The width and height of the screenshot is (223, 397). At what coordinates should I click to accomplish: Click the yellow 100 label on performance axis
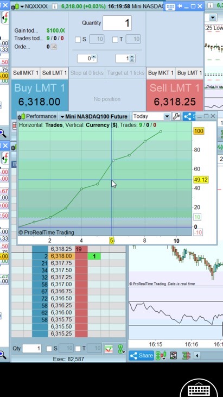point(199,131)
